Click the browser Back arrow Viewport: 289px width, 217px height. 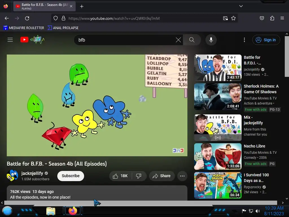tap(7, 18)
